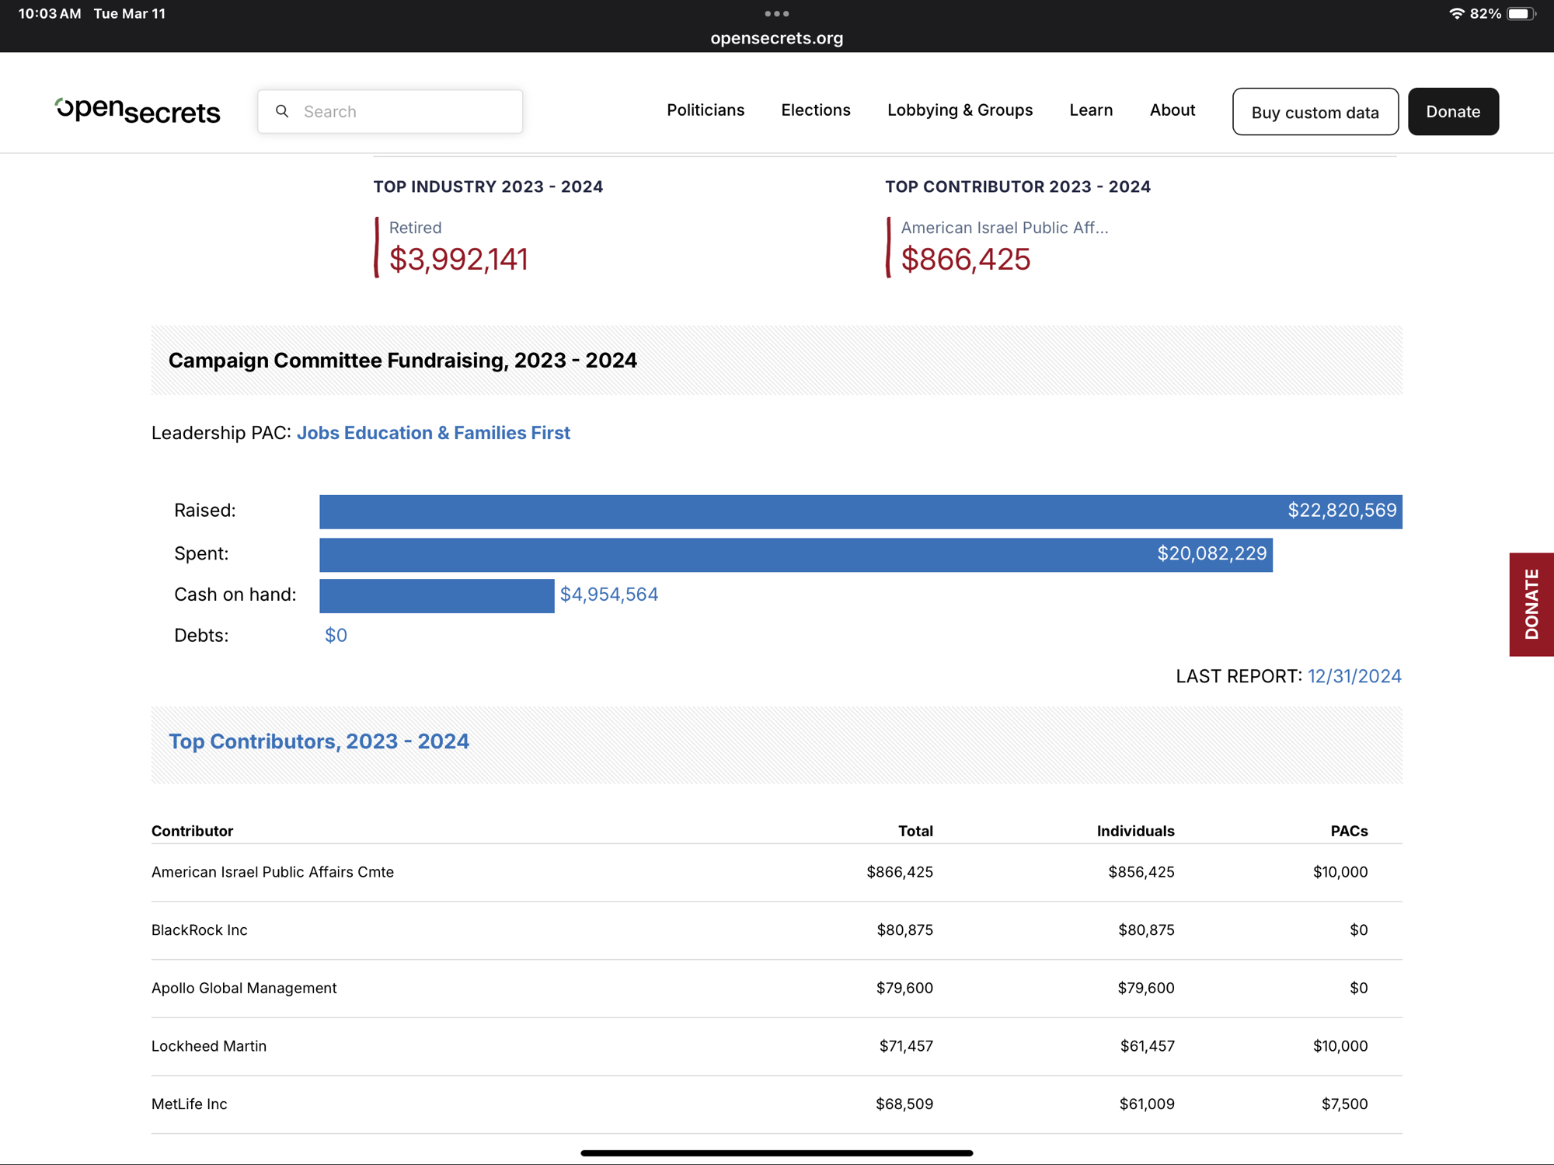The image size is (1554, 1165).
Task: Open the 12/31/2024 last report link
Action: [1354, 676]
